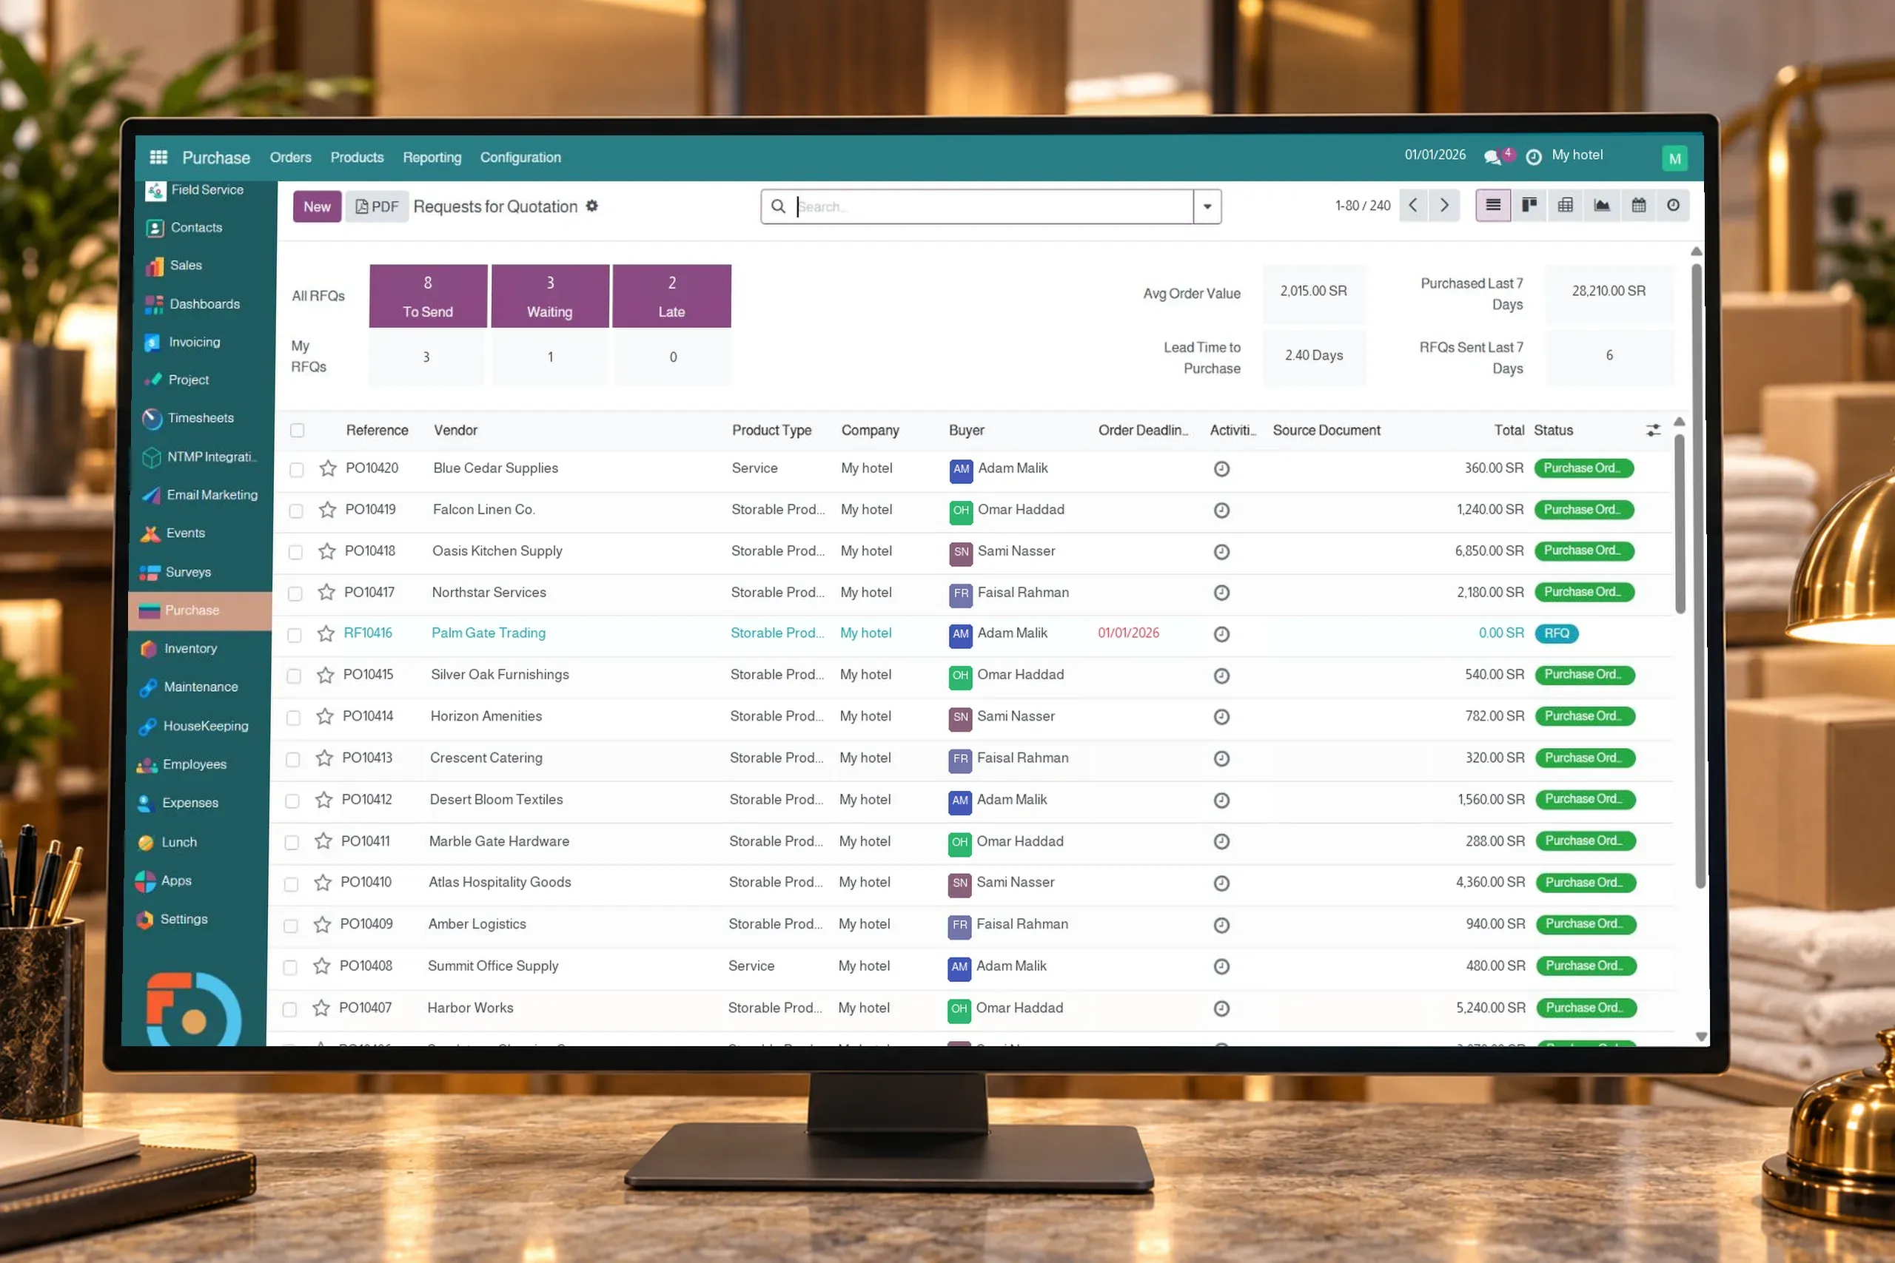The width and height of the screenshot is (1895, 1263).
Task: Go to previous page of records
Action: coord(1413,206)
